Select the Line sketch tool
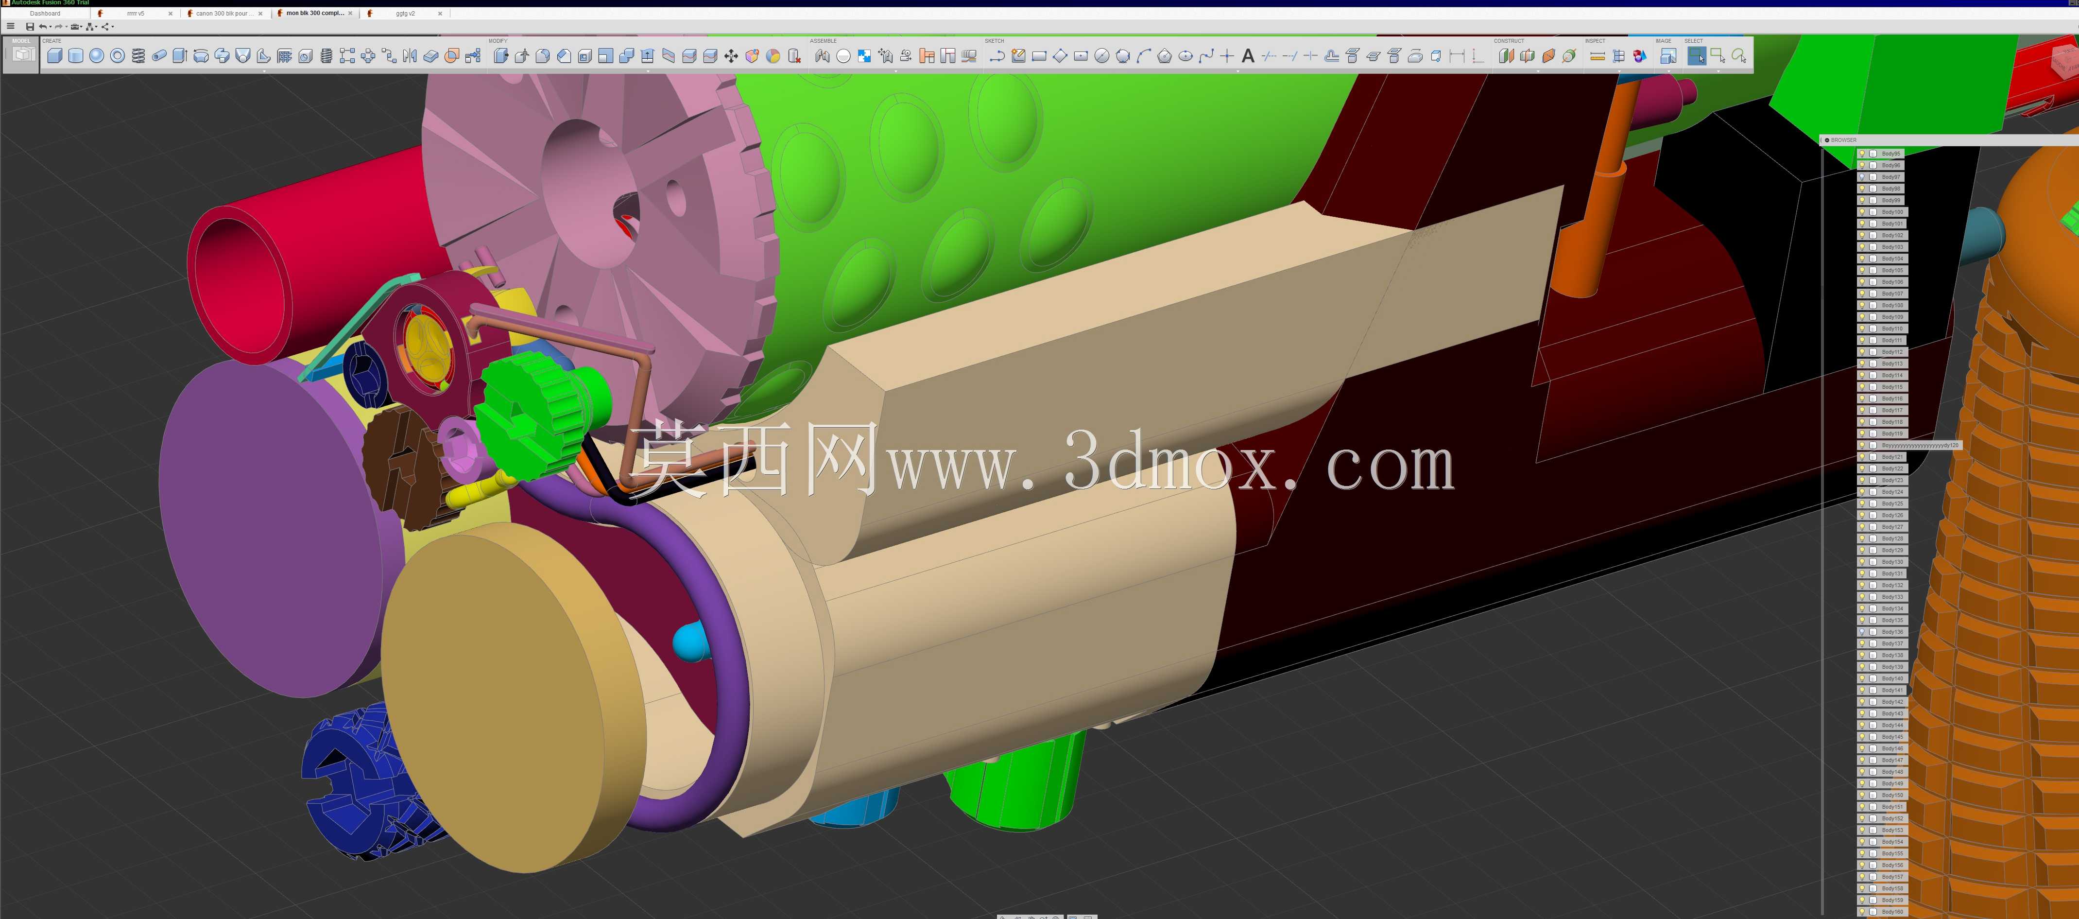 coord(997,56)
